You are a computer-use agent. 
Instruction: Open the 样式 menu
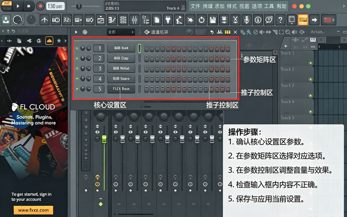232,6
